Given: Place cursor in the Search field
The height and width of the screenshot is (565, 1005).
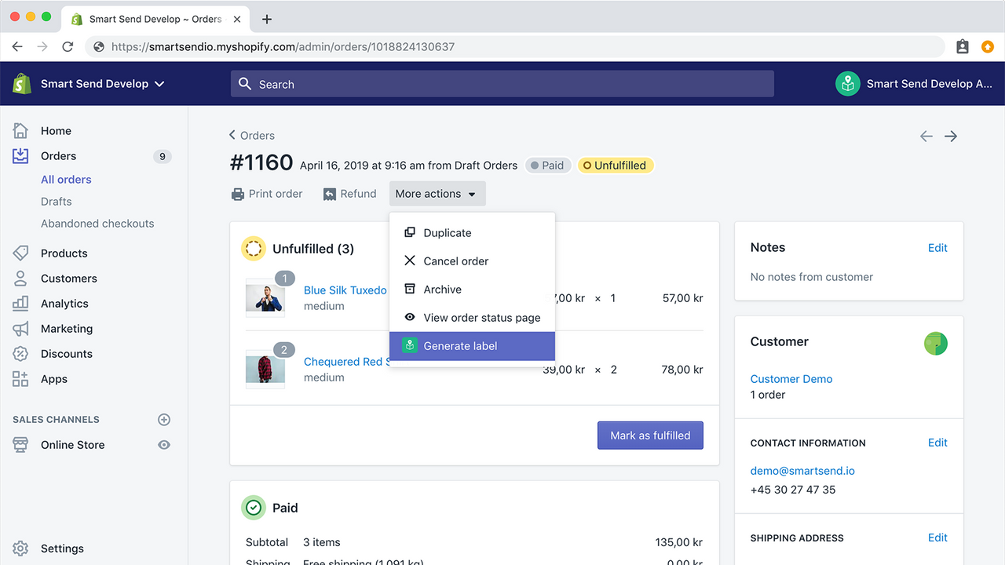Looking at the screenshot, I should click(x=502, y=83).
